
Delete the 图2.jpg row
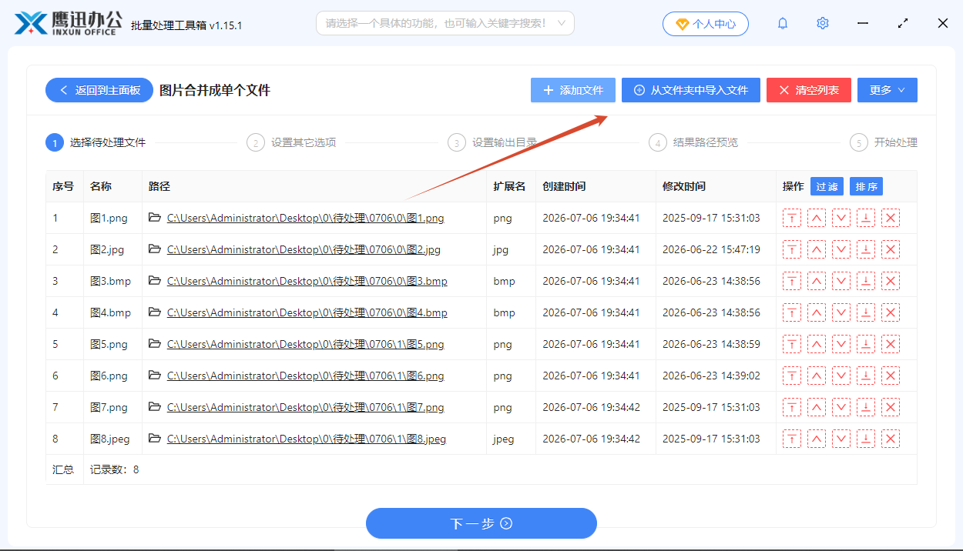pos(891,249)
